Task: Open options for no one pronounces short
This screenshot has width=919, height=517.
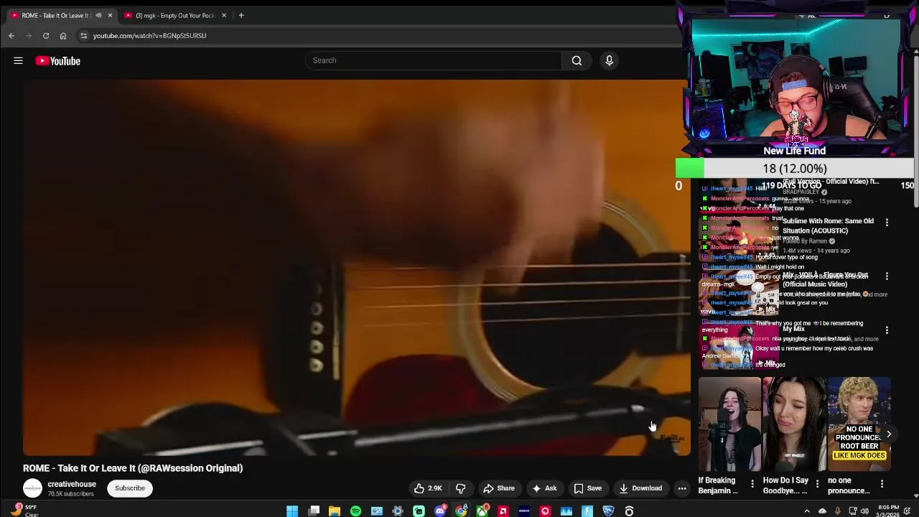Action: (x=882, y=484)
